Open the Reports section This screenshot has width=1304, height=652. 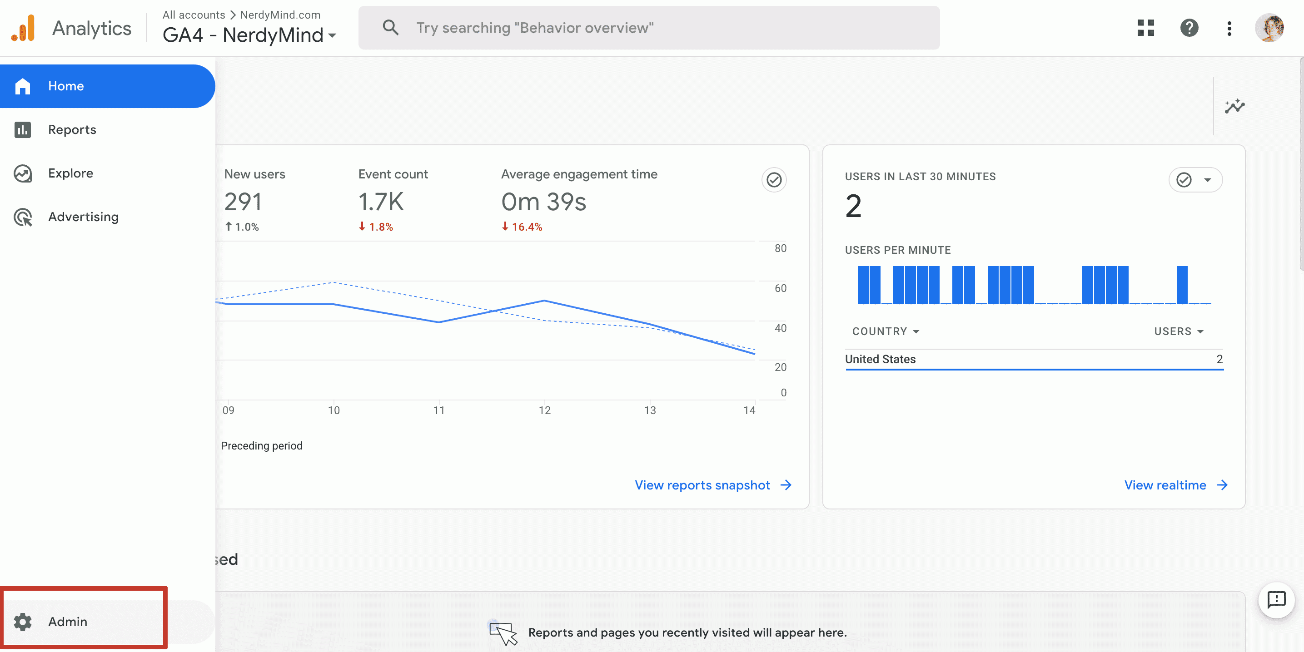point(107,129)
